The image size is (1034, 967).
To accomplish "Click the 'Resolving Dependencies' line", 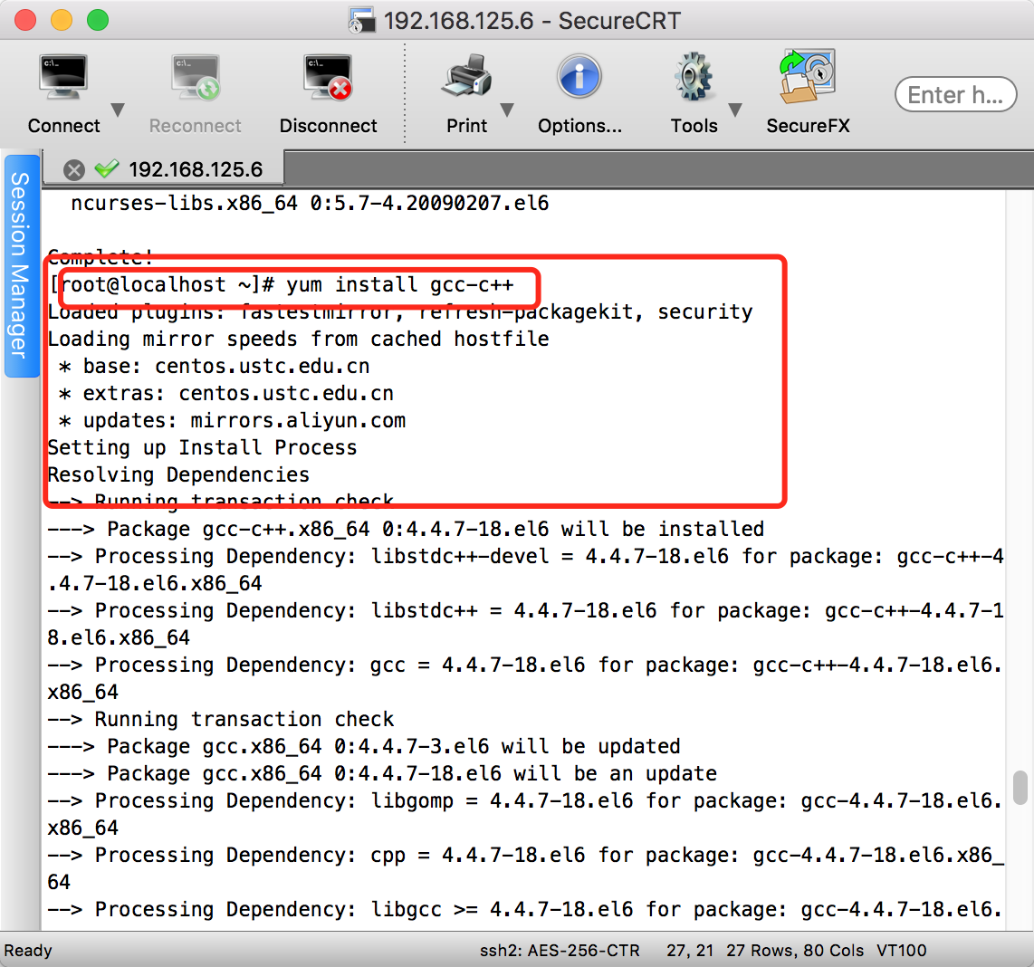I will point(178,474).
